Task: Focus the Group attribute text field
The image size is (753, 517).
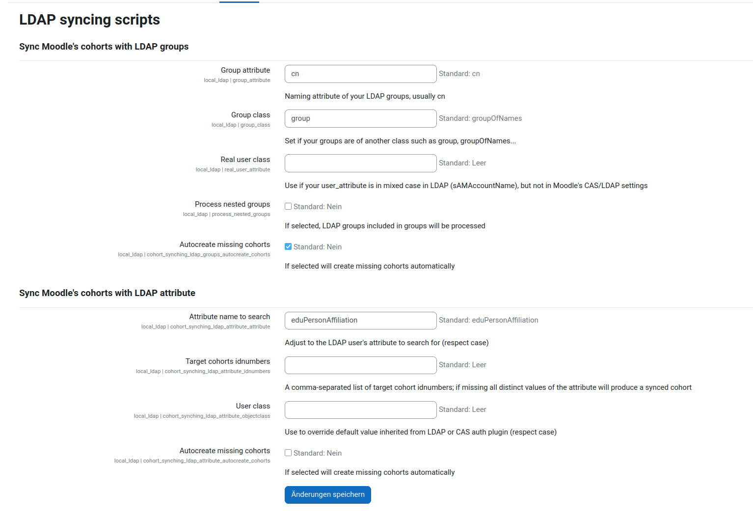Action: pyautogui.click(x=360, y=74)
